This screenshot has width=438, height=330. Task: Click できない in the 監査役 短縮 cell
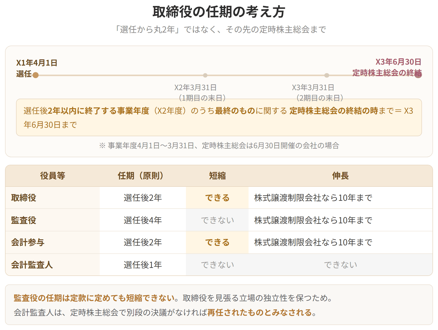[x=217, y=220]
